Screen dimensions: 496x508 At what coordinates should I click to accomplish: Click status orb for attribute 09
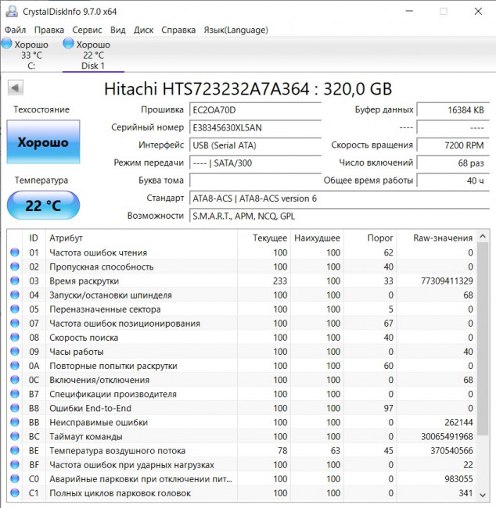pos(15,351)
